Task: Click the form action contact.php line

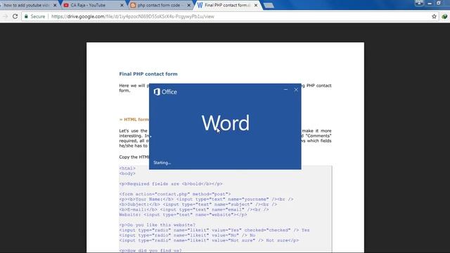Action: tap(175, 194)
